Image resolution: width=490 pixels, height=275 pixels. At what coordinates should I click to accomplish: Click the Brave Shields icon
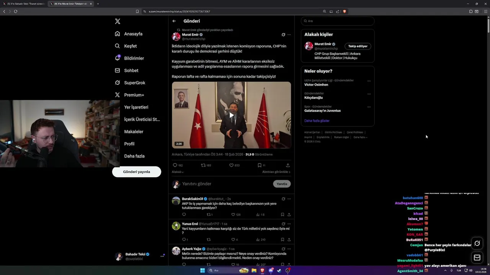pyautogui.click(x=345, y=11)
